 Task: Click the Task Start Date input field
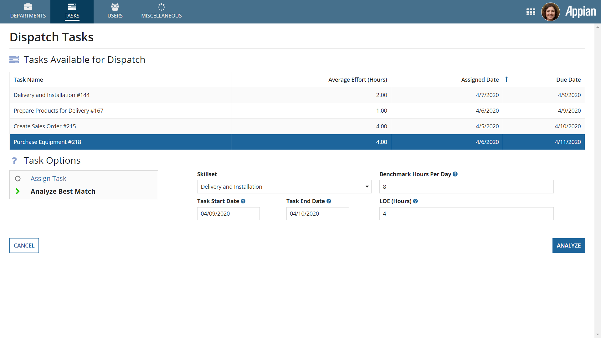pos(228,214)
